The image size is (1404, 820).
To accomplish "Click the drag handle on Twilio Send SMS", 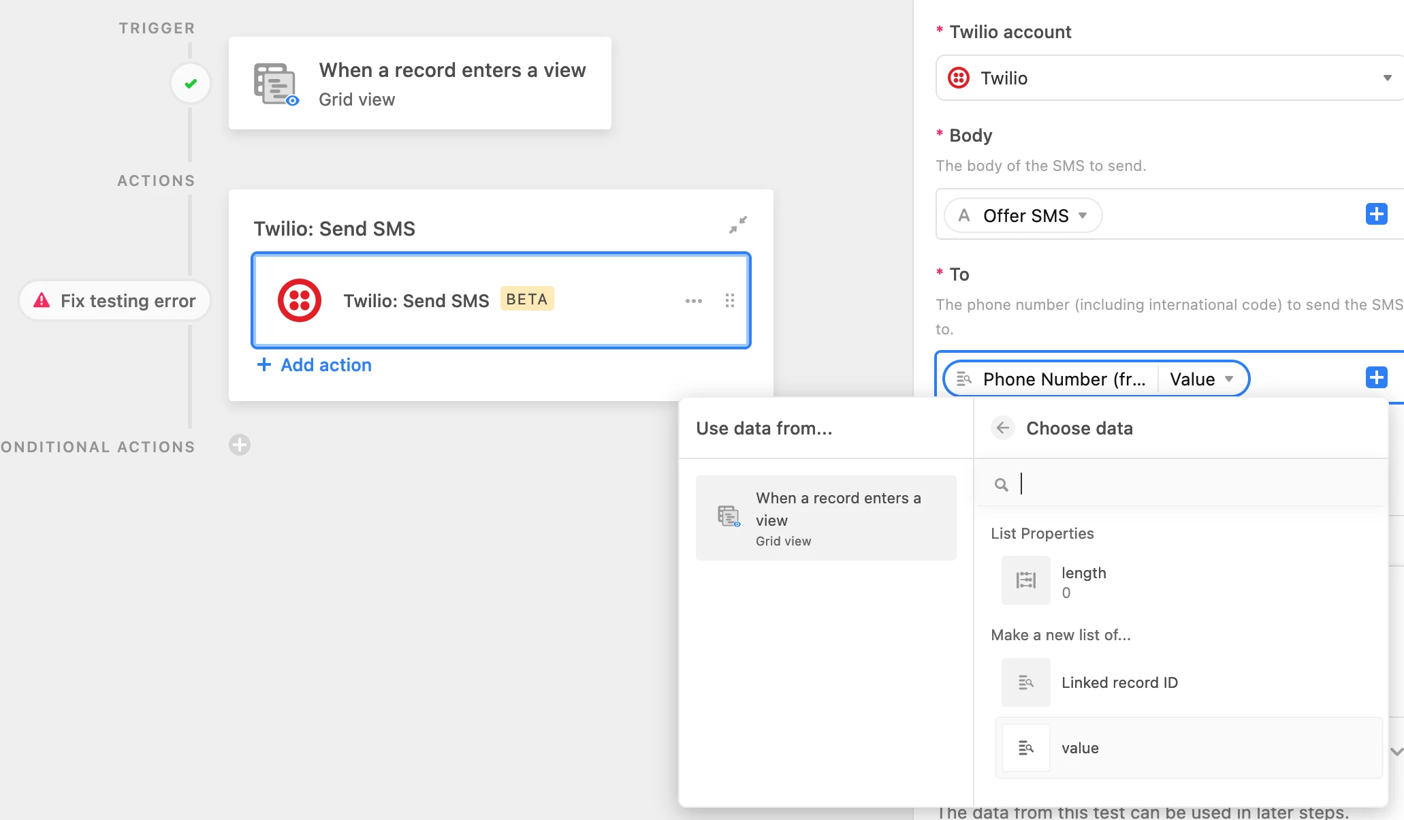I will tap(729, 301).
